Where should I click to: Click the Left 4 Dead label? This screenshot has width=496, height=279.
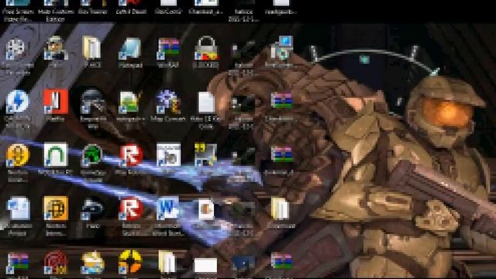[131, 12]
